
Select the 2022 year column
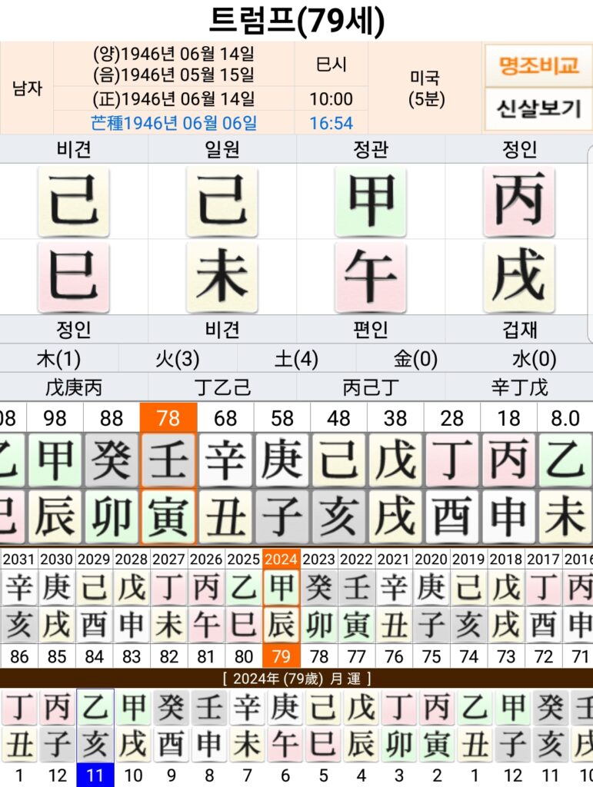click(x=356, y=560)
